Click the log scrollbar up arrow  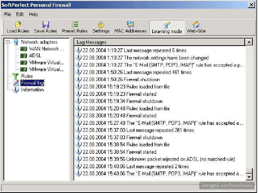(249, 42)
